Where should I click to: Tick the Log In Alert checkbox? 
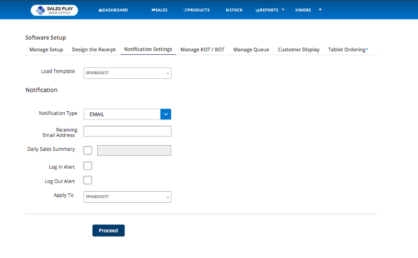click(88, 166)
